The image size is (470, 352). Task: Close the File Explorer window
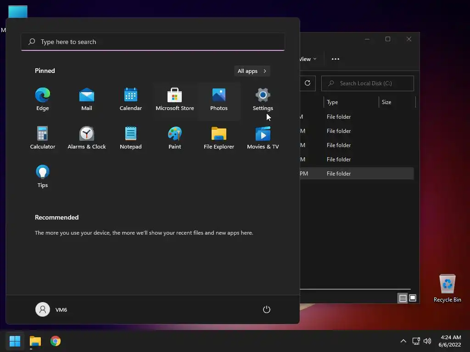[409, 39]
